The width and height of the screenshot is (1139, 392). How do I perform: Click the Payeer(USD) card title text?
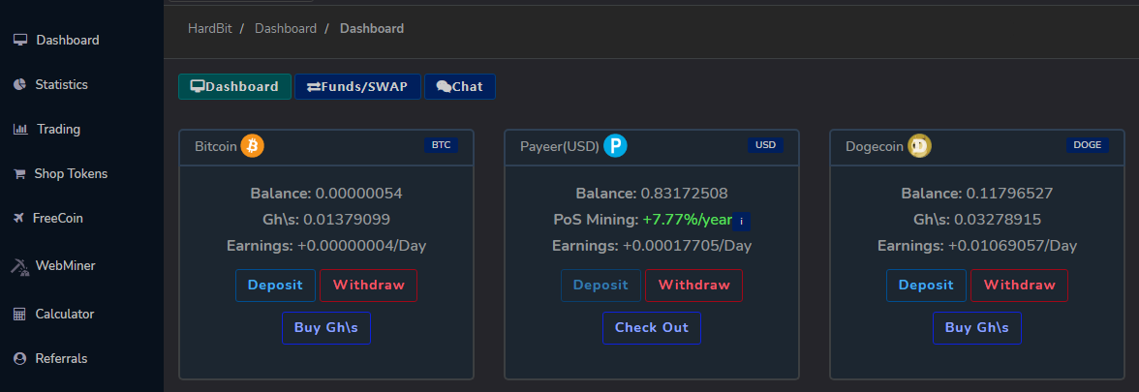(x=560, y=147)
